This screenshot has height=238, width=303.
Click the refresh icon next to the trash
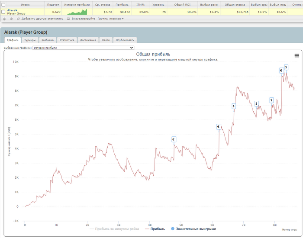[x=11, y=19]
